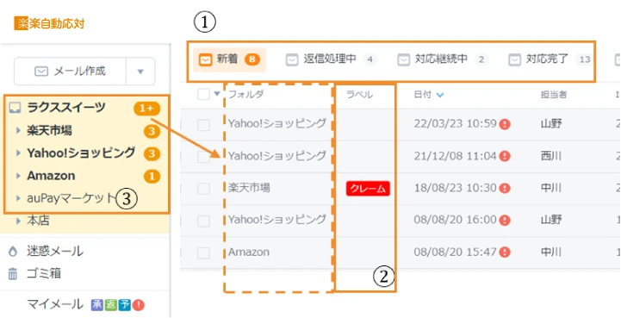This screenshot has width=621, height=318.
Task: Check the box for 楽天市場 クレーム mail
Action: pyautogui.click(x=203, y=189)
